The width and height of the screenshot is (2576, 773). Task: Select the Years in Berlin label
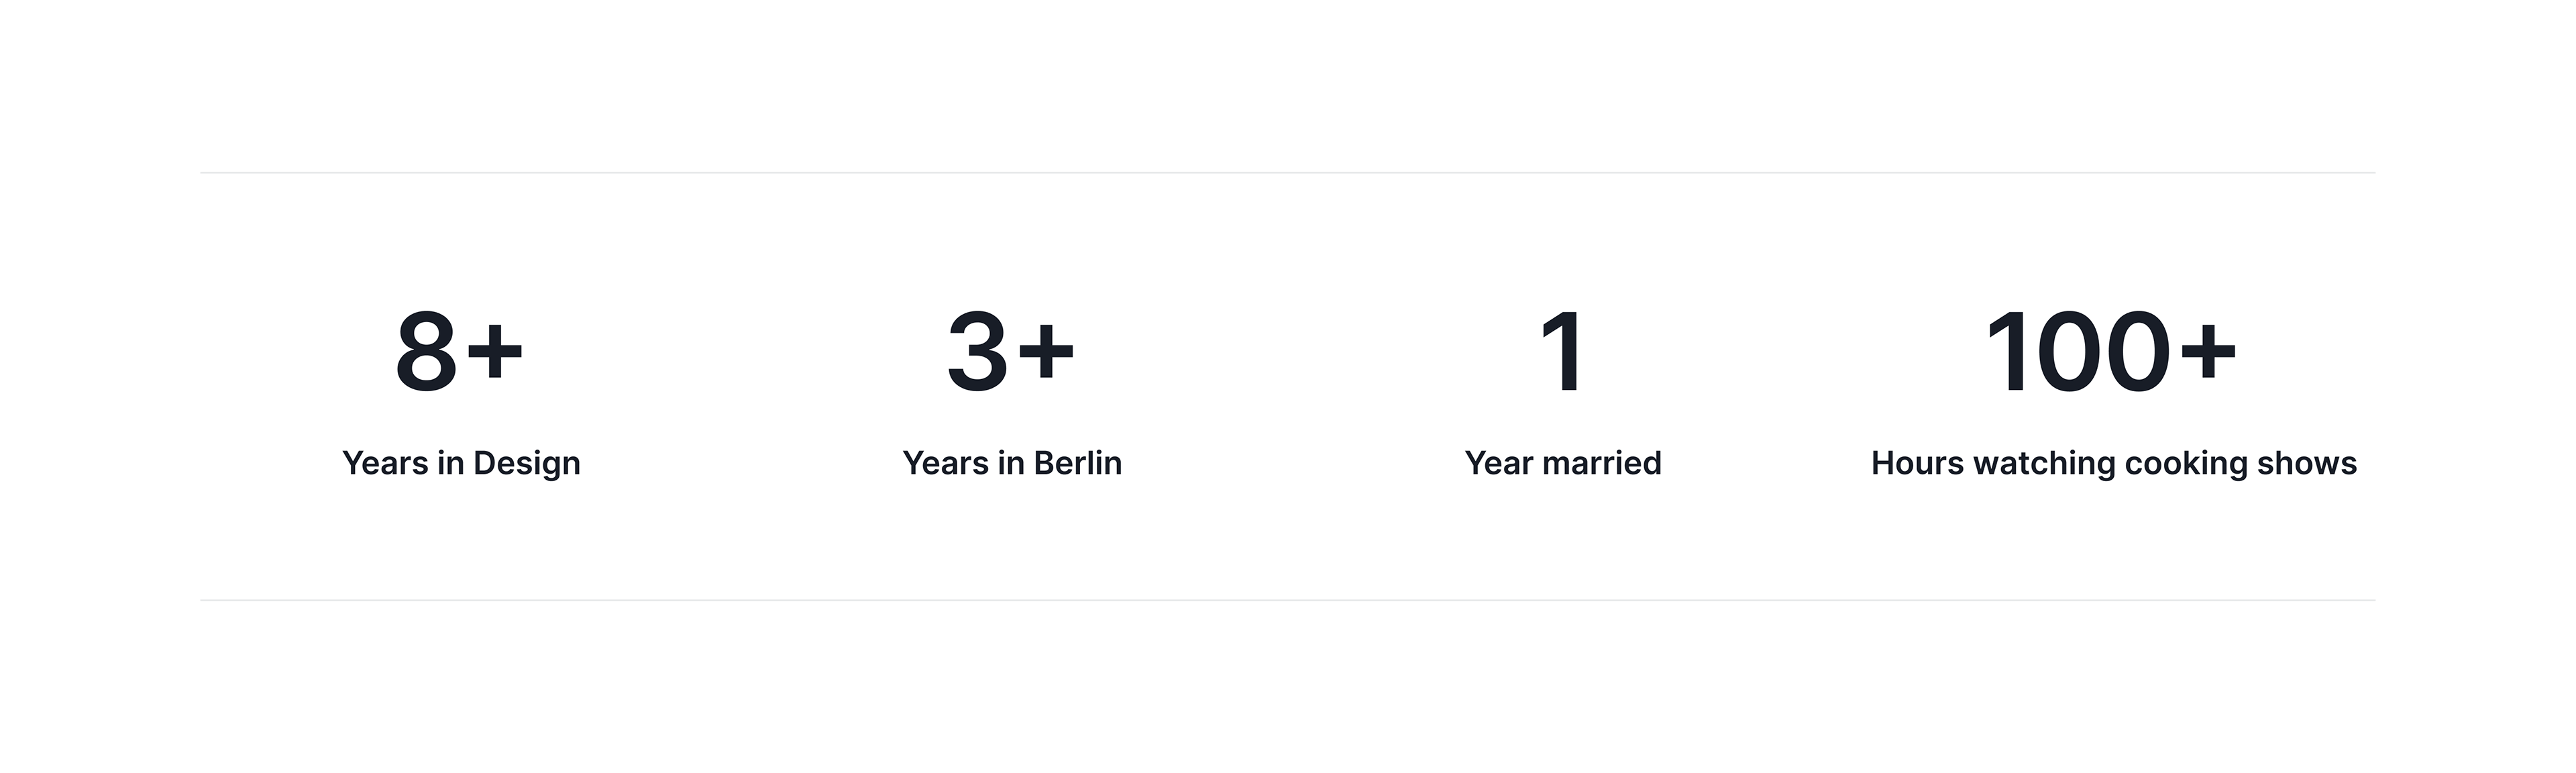tap(1012, 463)
